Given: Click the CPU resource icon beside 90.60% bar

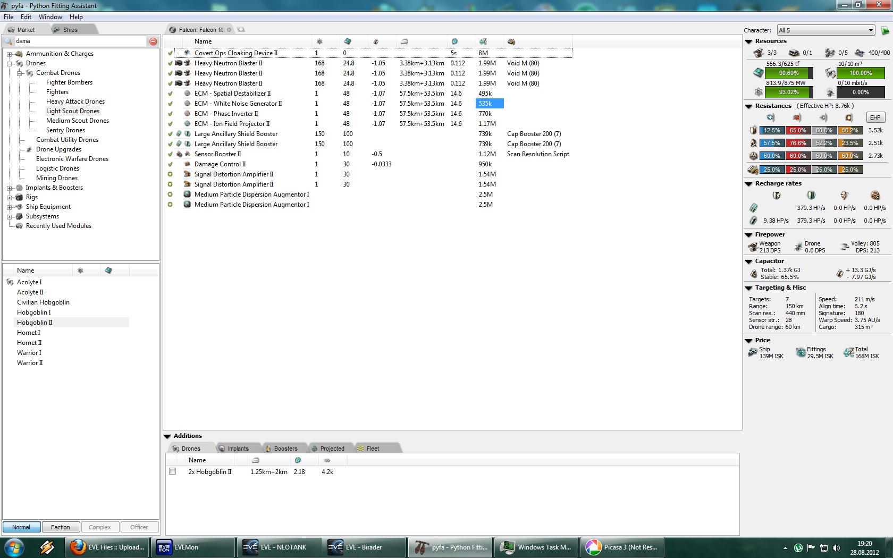Looking at the screenshot, I should (759, 73).
